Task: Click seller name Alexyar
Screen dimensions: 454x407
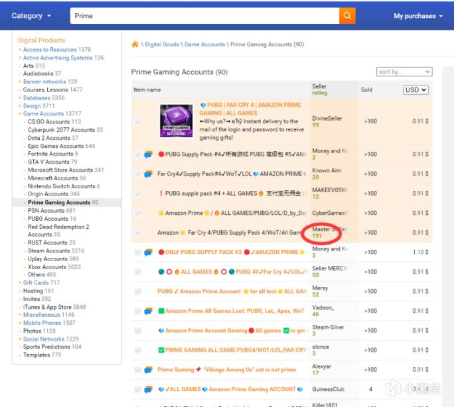Action: [322, 367]
